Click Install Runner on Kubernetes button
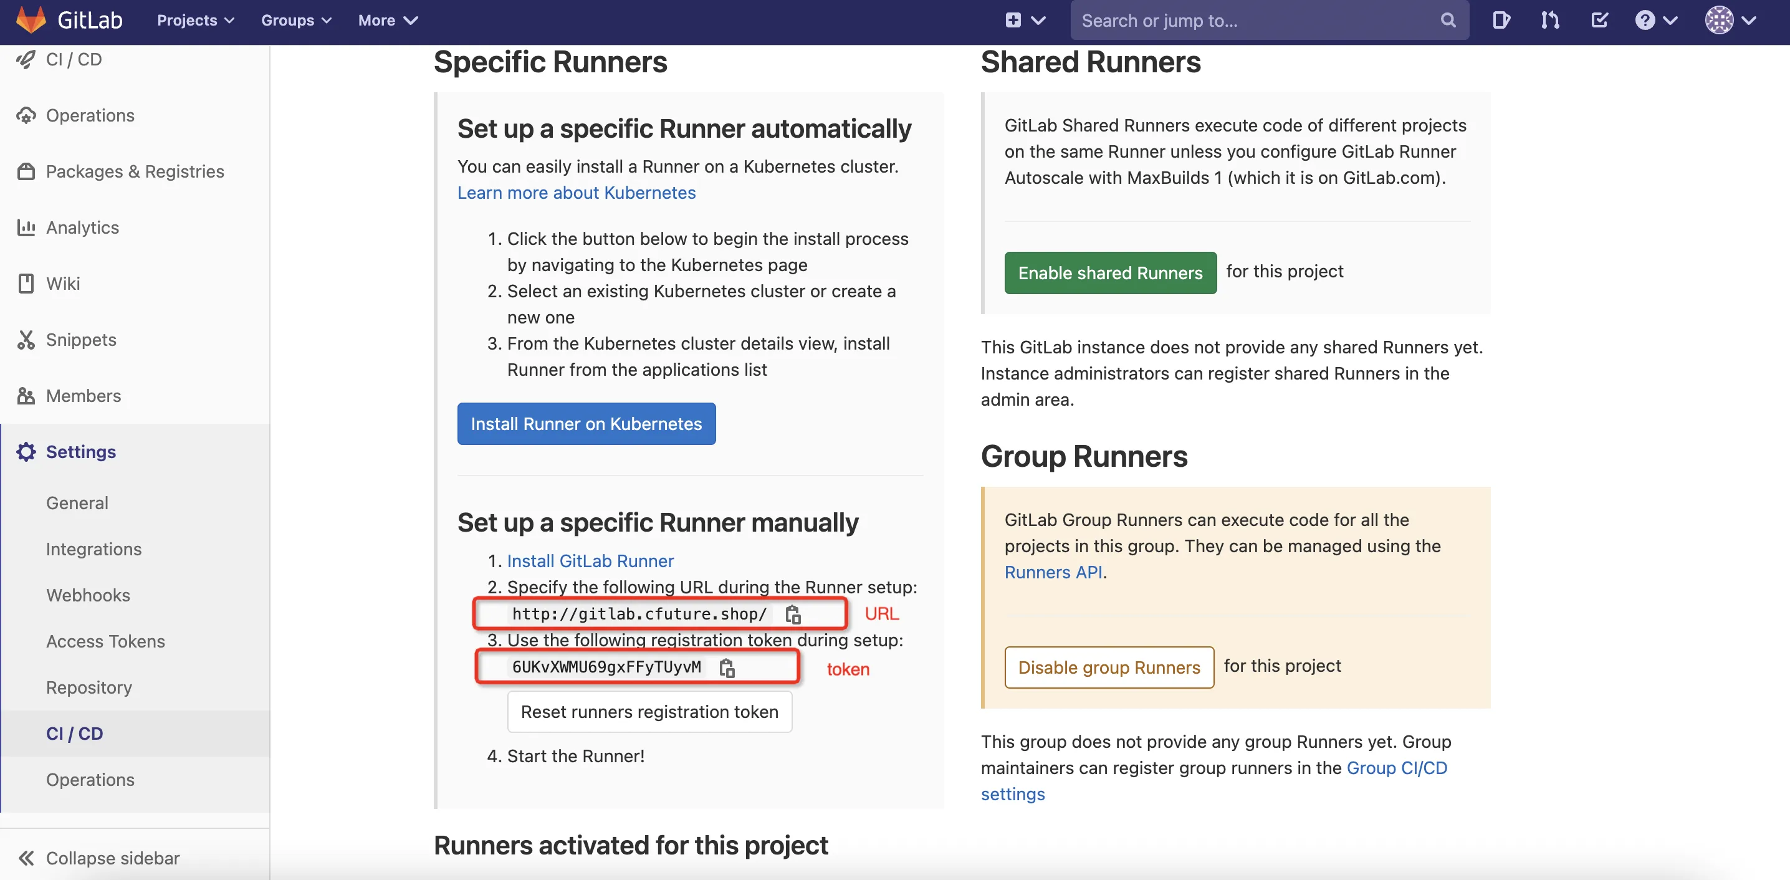 [586, 423]
